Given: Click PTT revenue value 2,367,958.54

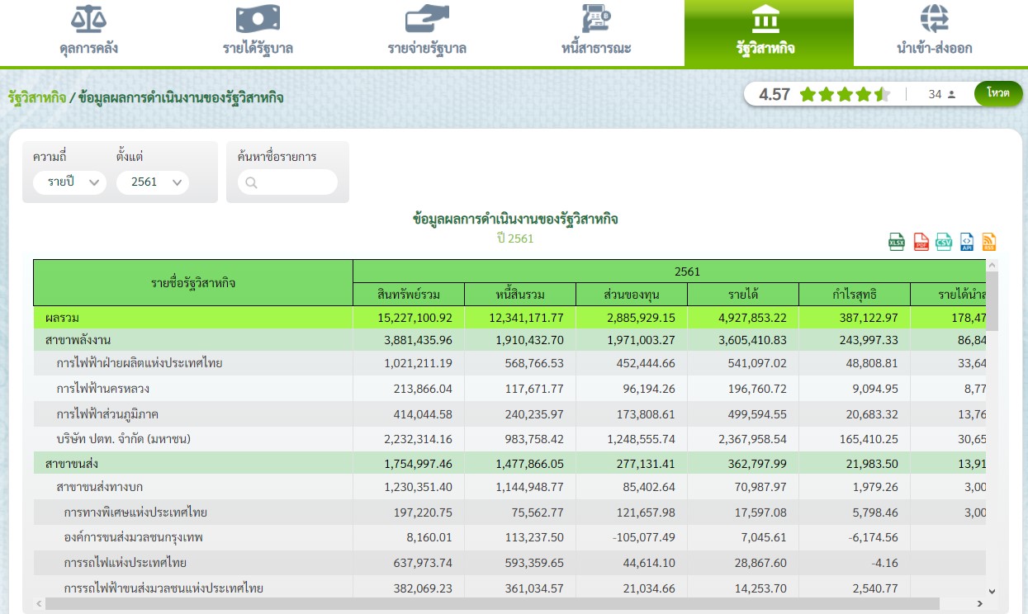Looking at the screenshot, I should point(753,438).
